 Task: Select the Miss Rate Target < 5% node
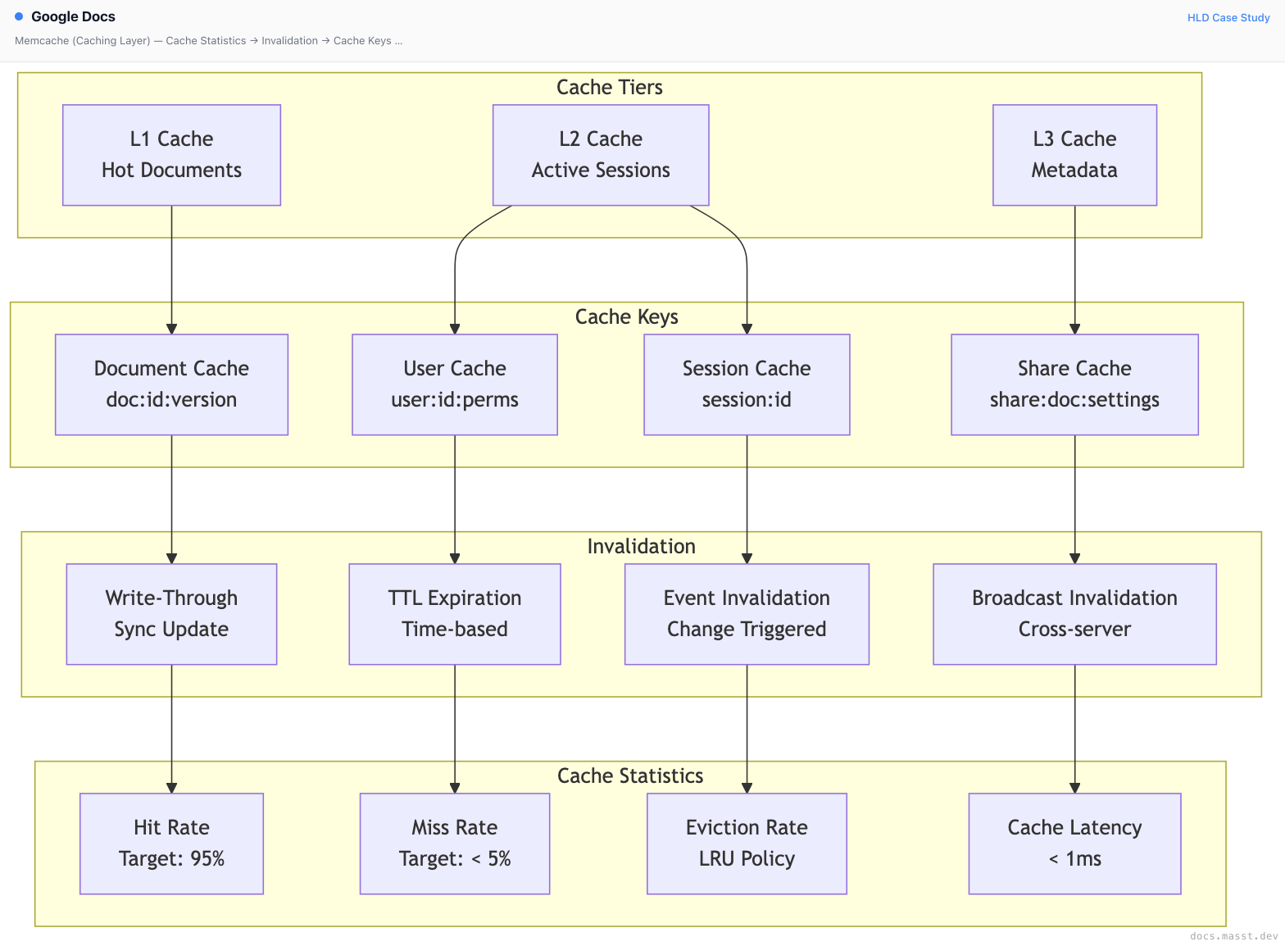(x=455, y=844)
